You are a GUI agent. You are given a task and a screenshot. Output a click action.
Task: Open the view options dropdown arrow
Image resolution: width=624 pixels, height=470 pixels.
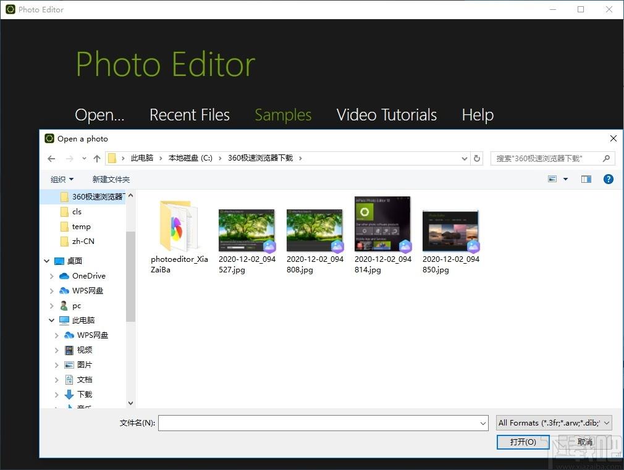coord(565,179)
